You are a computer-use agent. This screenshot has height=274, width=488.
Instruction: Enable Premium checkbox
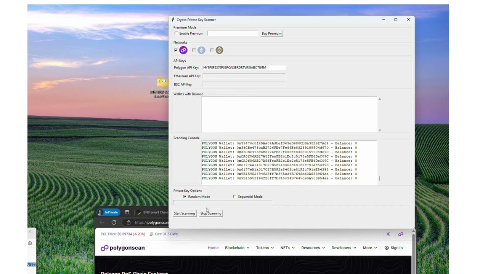(x=176, y=33)
